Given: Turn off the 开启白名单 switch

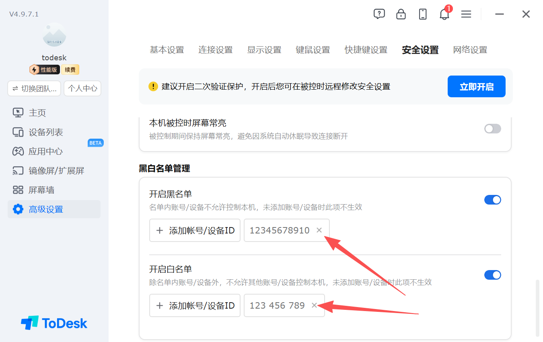Looking at the screenshot, I should (x=493, y=275).
